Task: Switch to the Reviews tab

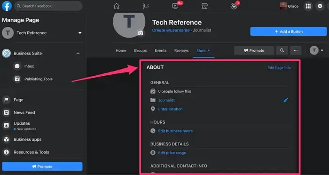Action: 181,51
